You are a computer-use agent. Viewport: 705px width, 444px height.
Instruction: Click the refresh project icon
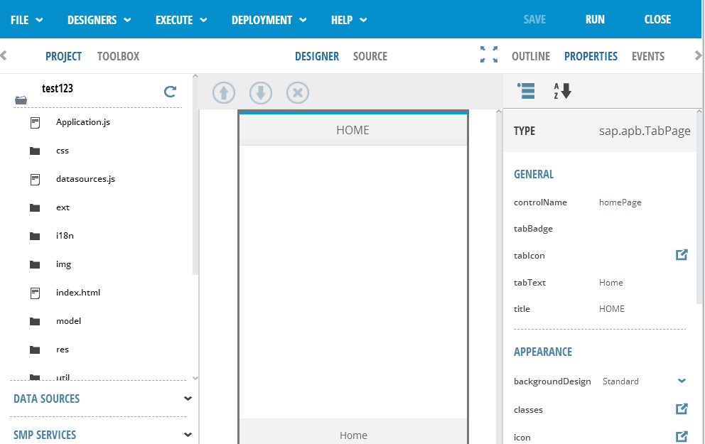170,92
